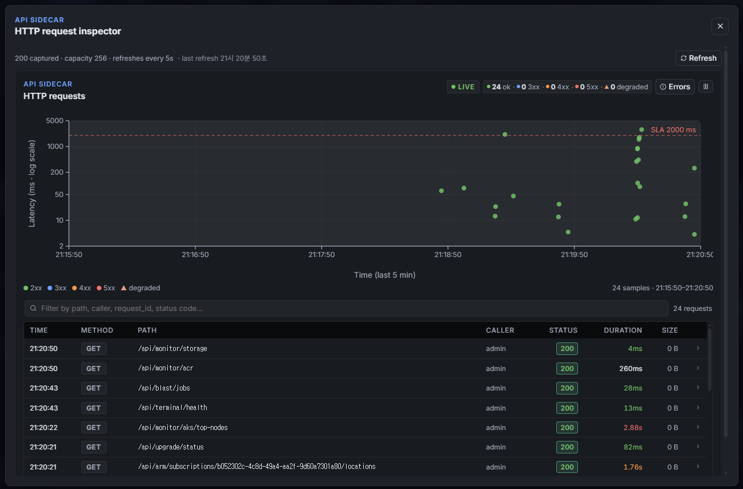Sort by the TIME column header

[39, 330]
